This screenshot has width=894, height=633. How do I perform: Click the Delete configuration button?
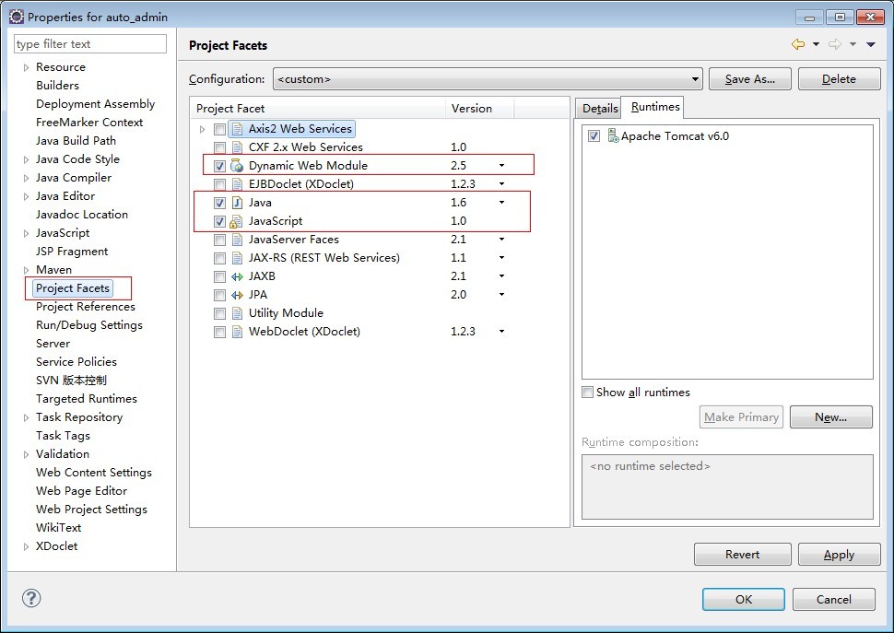(839, 79)
